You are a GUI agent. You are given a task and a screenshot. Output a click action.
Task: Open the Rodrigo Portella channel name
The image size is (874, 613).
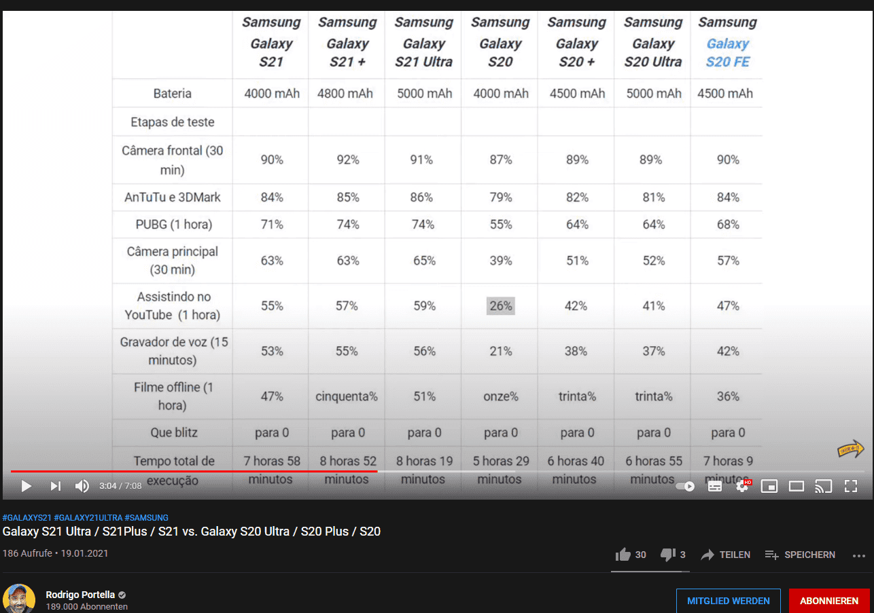[80, 595]
